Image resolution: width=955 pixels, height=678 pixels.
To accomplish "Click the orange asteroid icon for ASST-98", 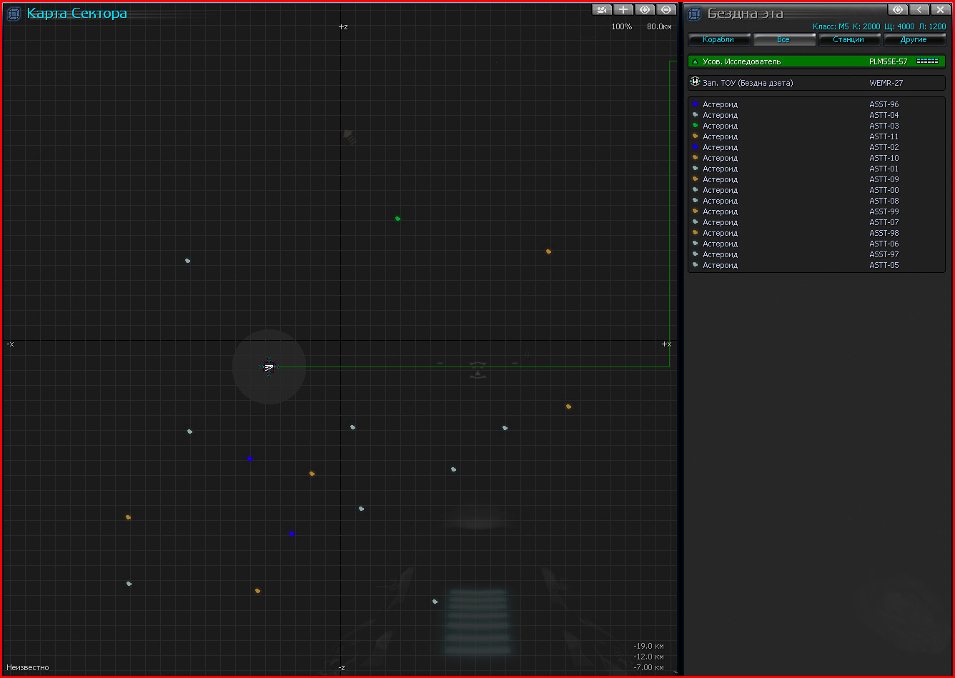I will (x=695, y=232).
